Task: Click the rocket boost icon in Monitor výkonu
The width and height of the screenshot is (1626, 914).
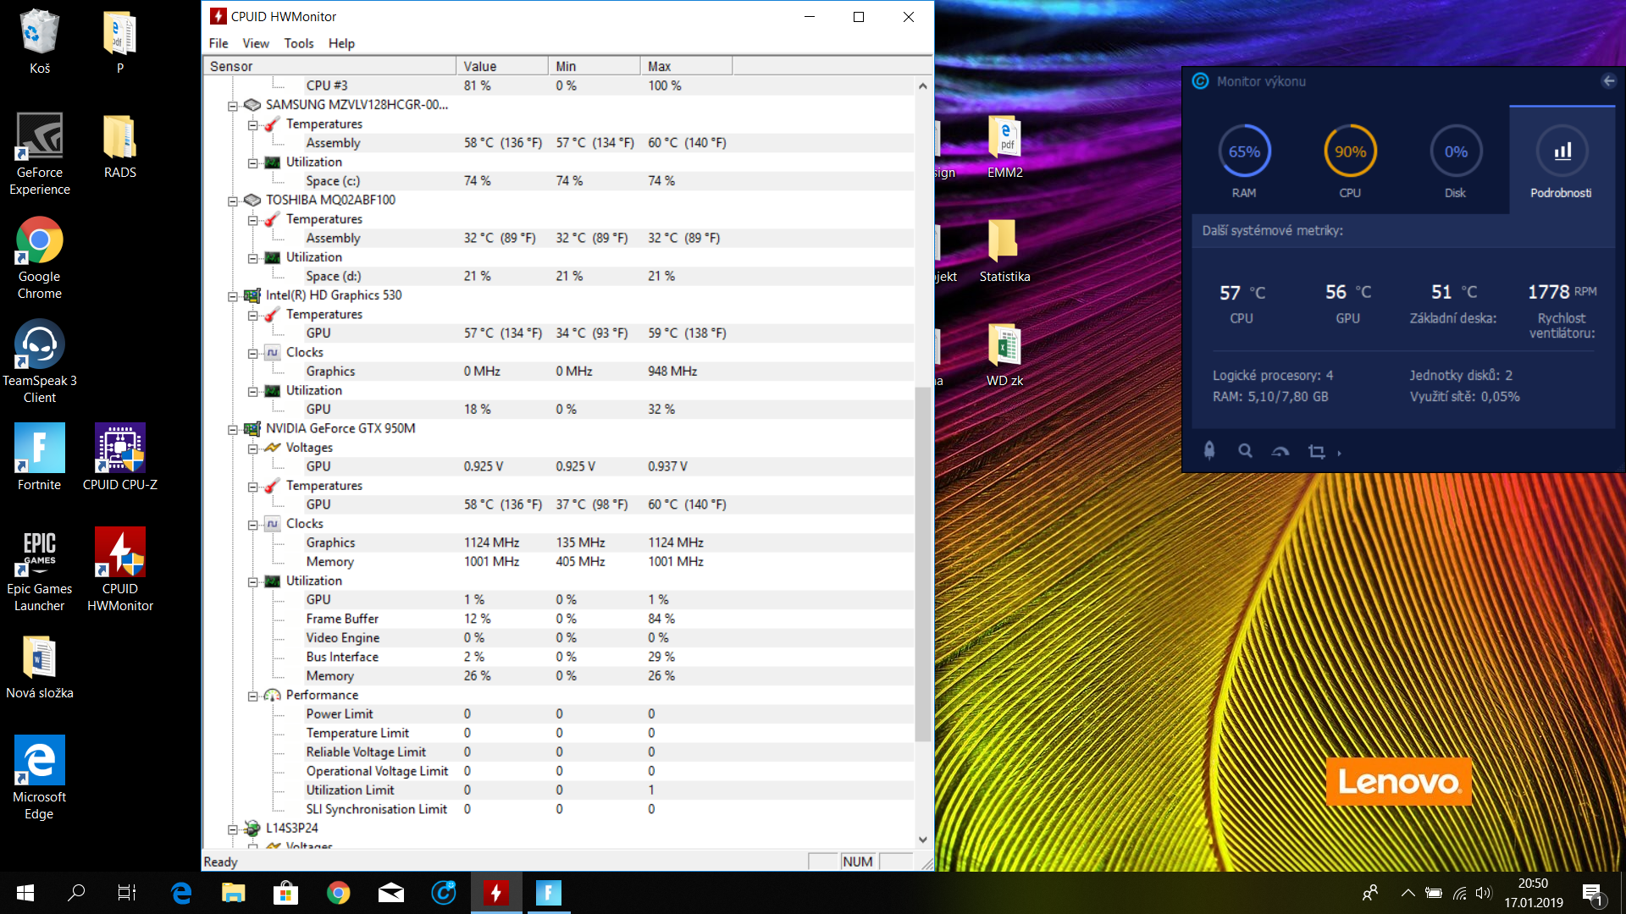Action: click(1209, 451)
